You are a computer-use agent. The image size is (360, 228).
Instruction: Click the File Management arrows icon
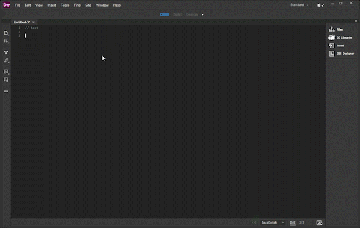click(x=6, y=41)
